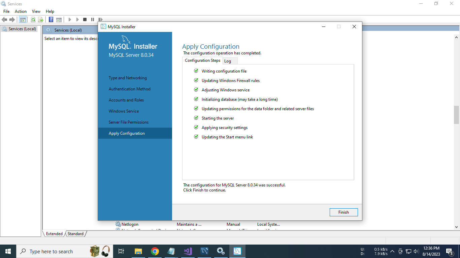Switch to Extended tab in Services window
This screenshot has height=258, width=460.
point(54,234)
